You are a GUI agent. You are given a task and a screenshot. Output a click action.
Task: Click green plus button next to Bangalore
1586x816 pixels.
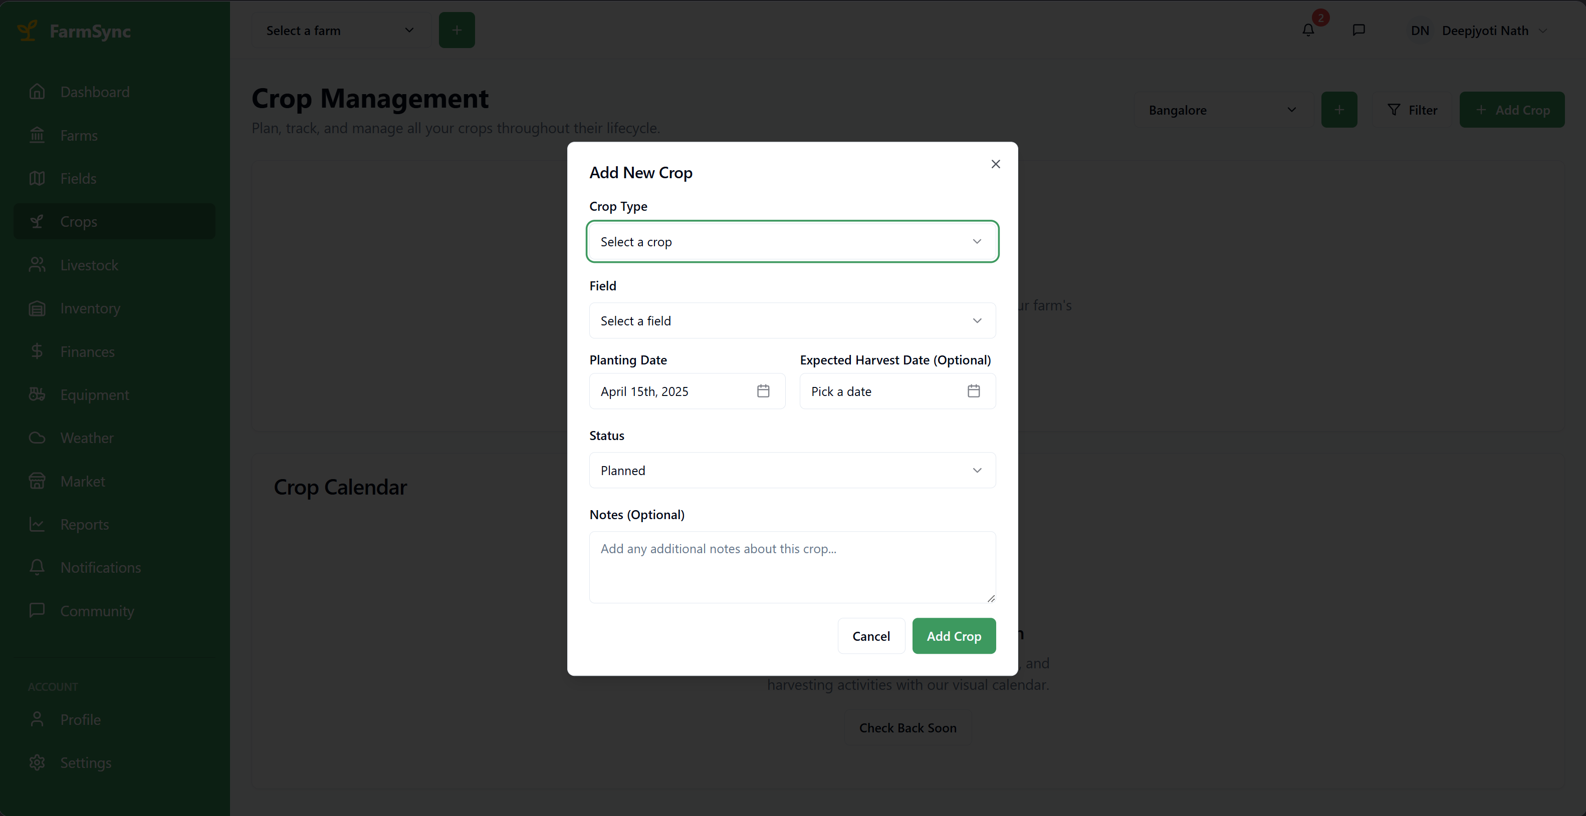click(x=1339, y=110)
